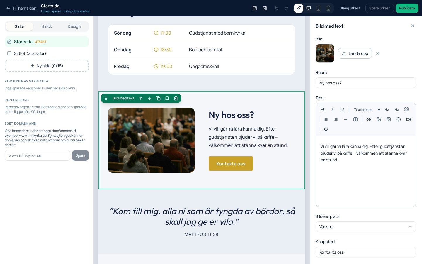Insert an emoji

coord(399,119)
